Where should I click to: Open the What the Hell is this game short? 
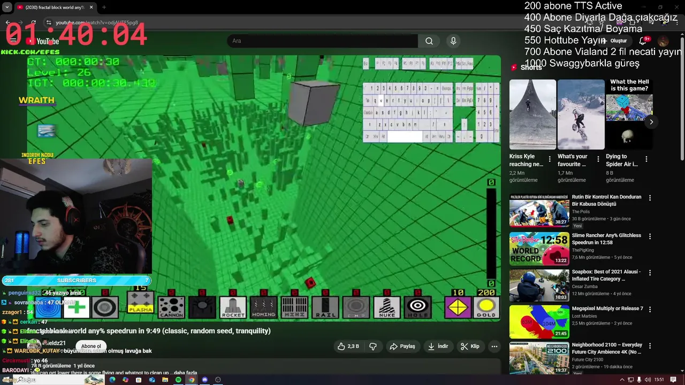tap(629, 114)
